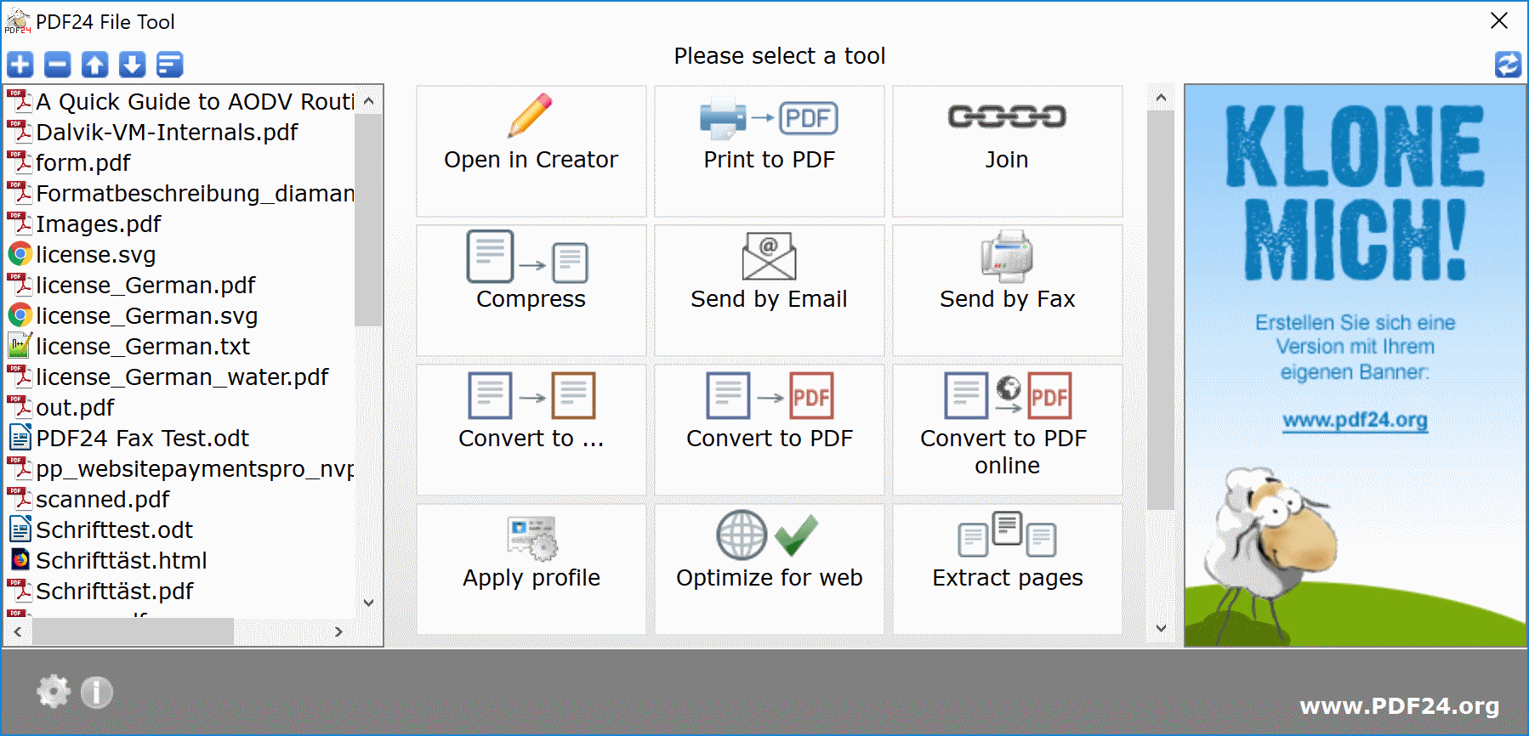Viewport: 1529px width, 736px height.
Task: Click the blue sort list icon
Action: tap(170, 65)
